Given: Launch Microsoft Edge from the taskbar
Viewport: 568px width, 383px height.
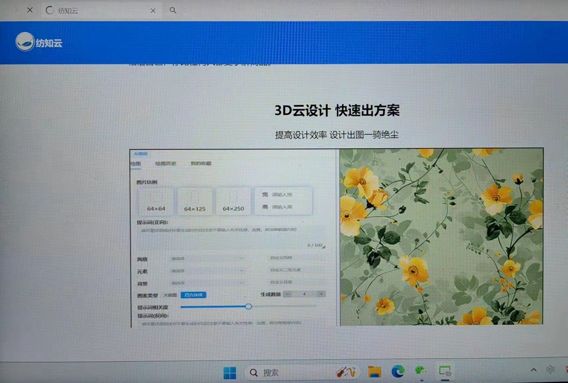Looking at the screenshot, I should point(398,372).
